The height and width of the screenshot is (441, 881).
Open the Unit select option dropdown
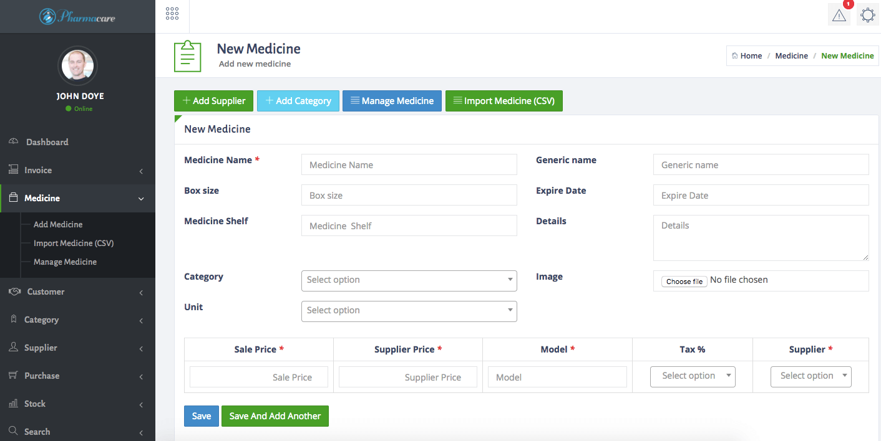(409, 310)
